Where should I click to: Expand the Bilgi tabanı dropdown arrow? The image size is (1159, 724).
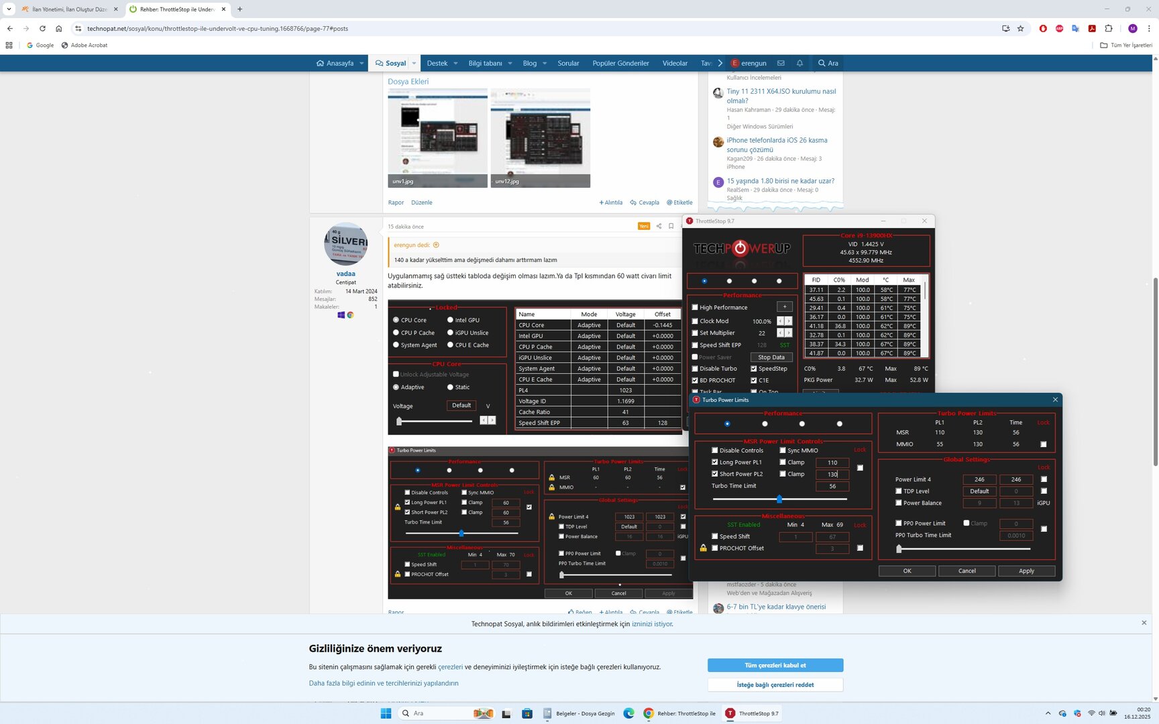(510, 64)
